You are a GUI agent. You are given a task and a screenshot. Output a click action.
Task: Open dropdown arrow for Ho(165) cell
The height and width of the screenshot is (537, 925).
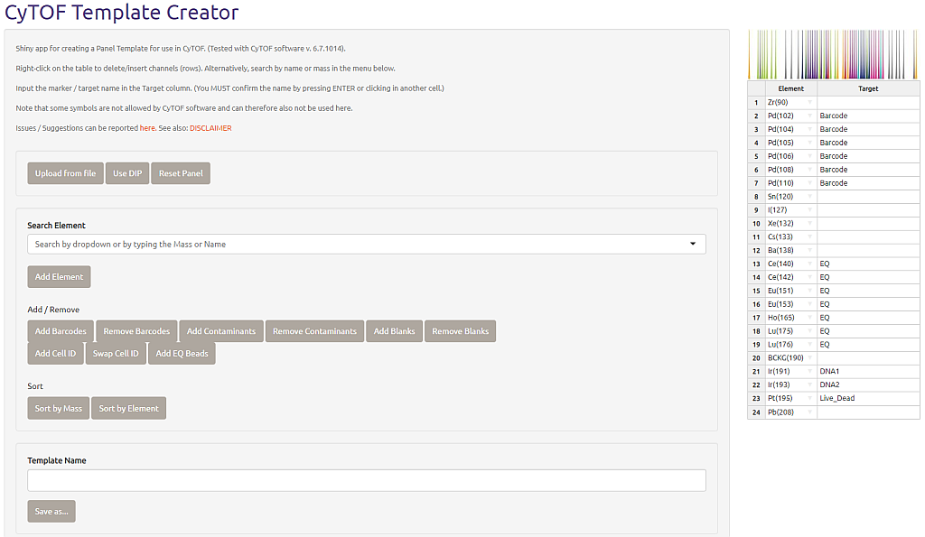click(x=810, y=318)
